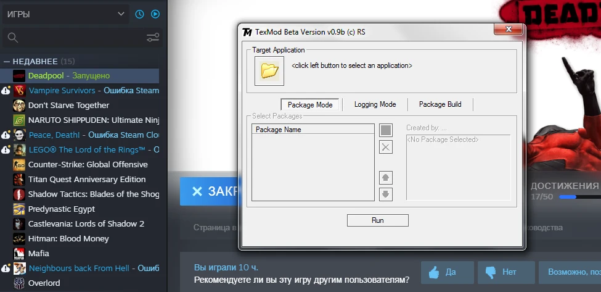Select Predynastic Egypt in library
Viewport: 601px width, 292px height.
(80, 209)
